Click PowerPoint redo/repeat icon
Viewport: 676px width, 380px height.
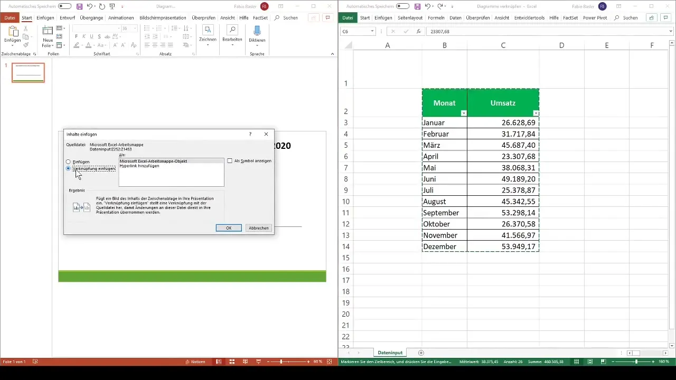tap(102, 6)
